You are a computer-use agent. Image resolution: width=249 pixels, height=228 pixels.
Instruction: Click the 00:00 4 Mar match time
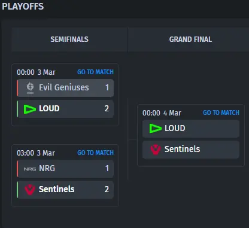pyautogui.click(x=162, y=113)
